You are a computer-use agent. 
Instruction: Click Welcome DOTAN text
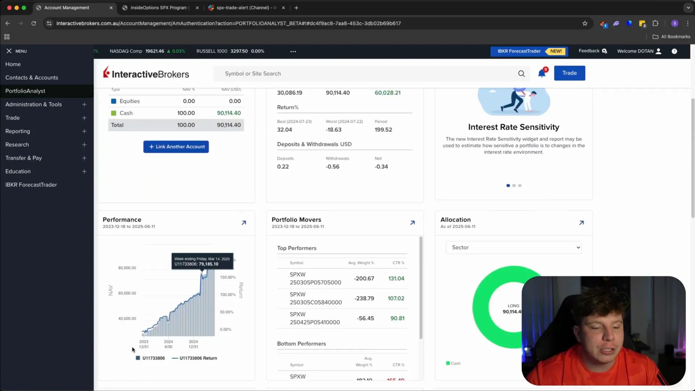click(635, 51)
